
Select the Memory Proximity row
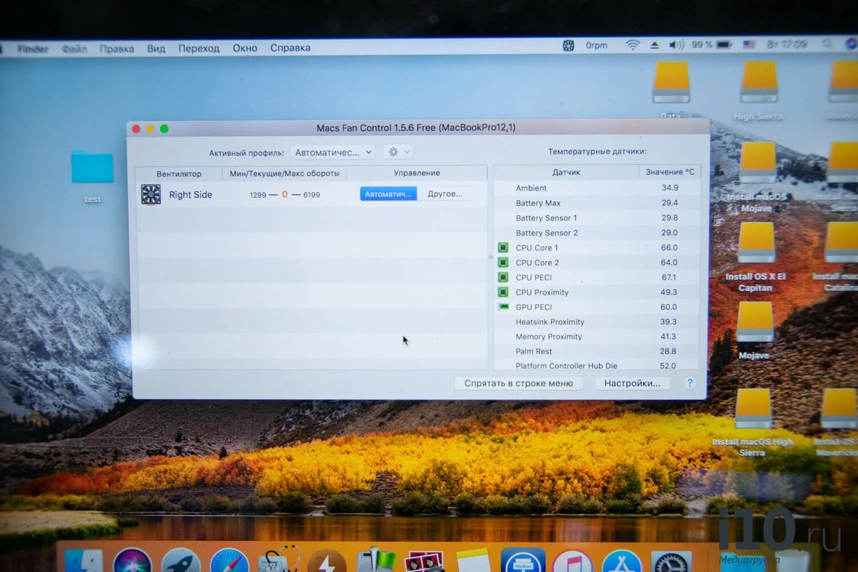point(596,336)
